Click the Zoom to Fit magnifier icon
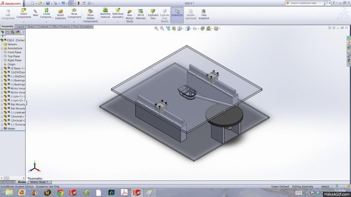The height and width of the screenshot is (197, 351). 156,29
